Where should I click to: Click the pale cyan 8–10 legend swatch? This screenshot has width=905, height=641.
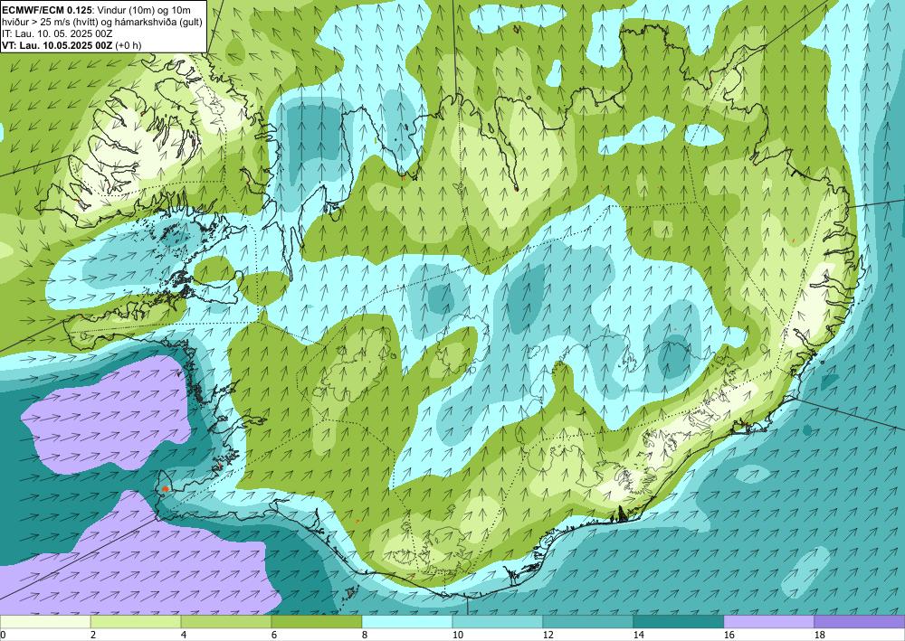tap(407, 622)
